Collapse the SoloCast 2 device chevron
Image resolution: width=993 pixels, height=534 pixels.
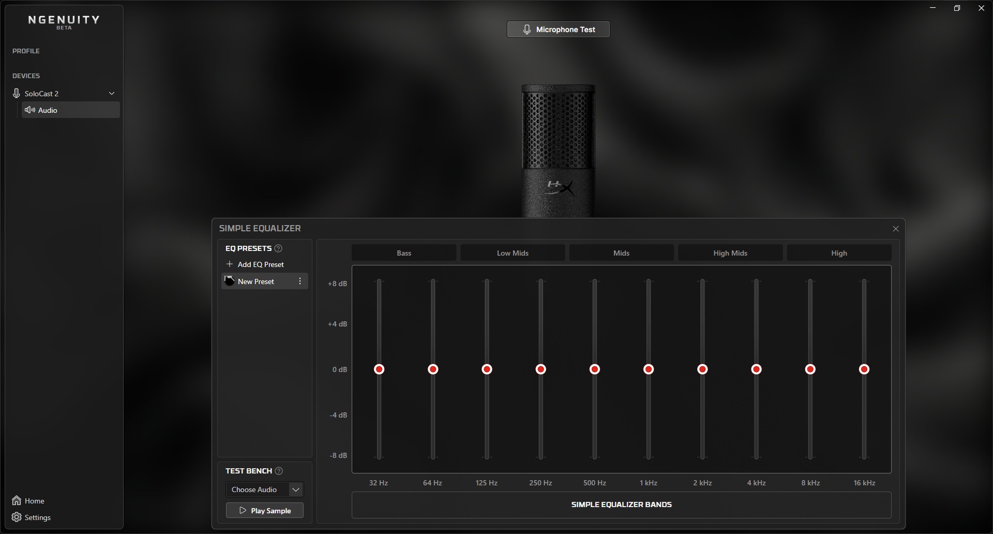click(112, 94)
